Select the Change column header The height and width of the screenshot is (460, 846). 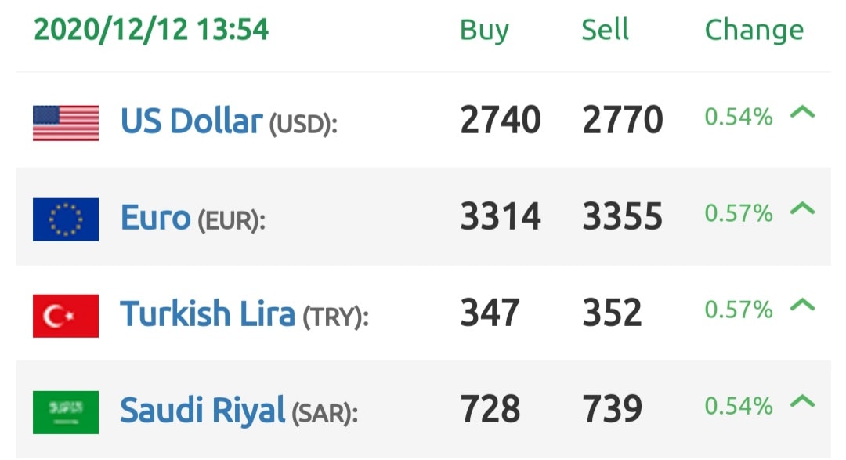(x=754, y=31)
